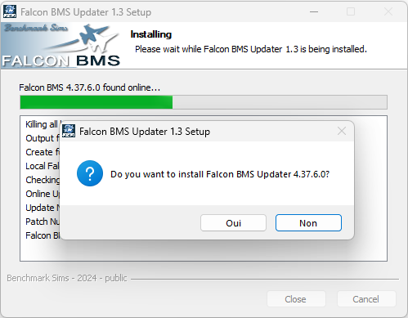
Task: Minimize the Falcon BMS Updater Setup window
Action: (314, 11)
